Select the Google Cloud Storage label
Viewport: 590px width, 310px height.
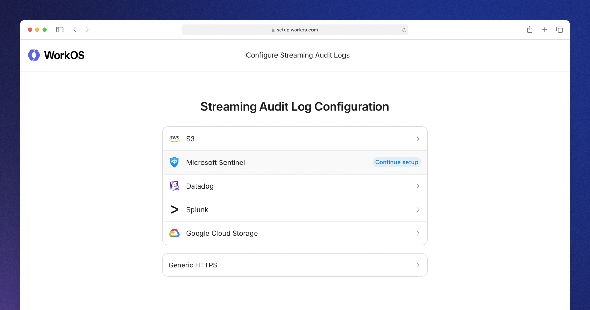click(x=222, y=233)
